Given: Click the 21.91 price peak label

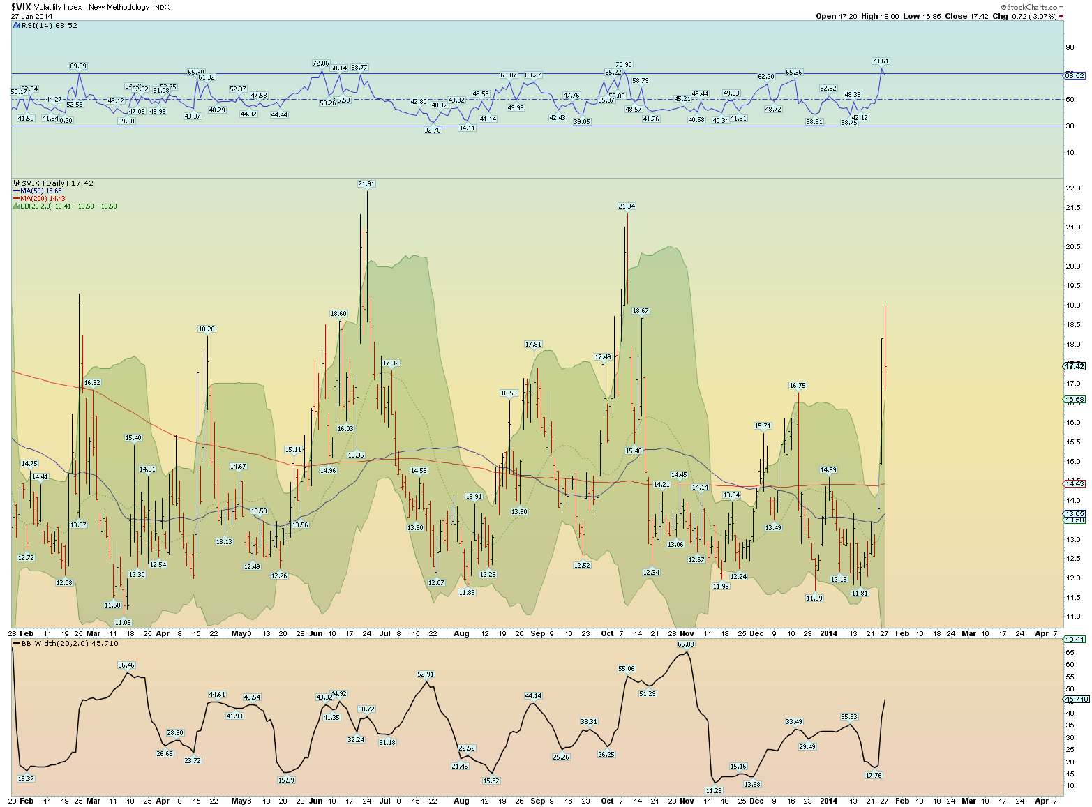Looking at the screenshot, I should coord(366,184).
